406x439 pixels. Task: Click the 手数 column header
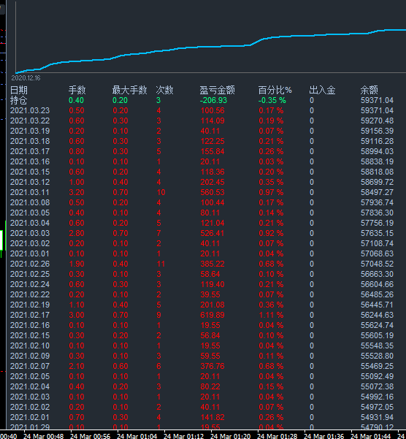(77, 90)
